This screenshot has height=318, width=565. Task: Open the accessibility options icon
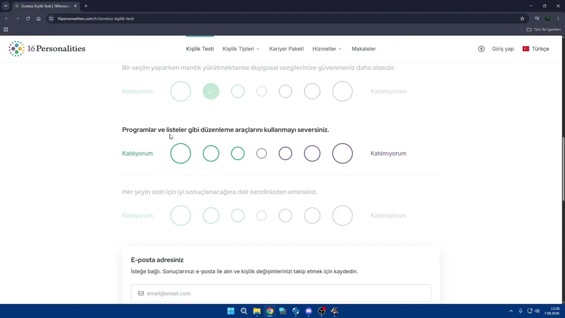pyautogui.click(x=481, y=49)
